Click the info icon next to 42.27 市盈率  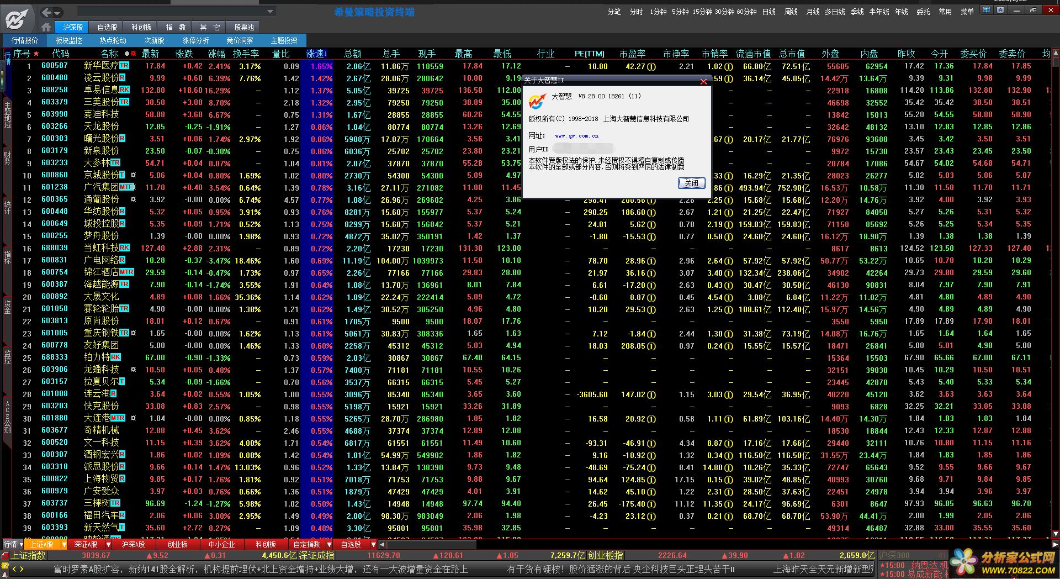[651, 67]
